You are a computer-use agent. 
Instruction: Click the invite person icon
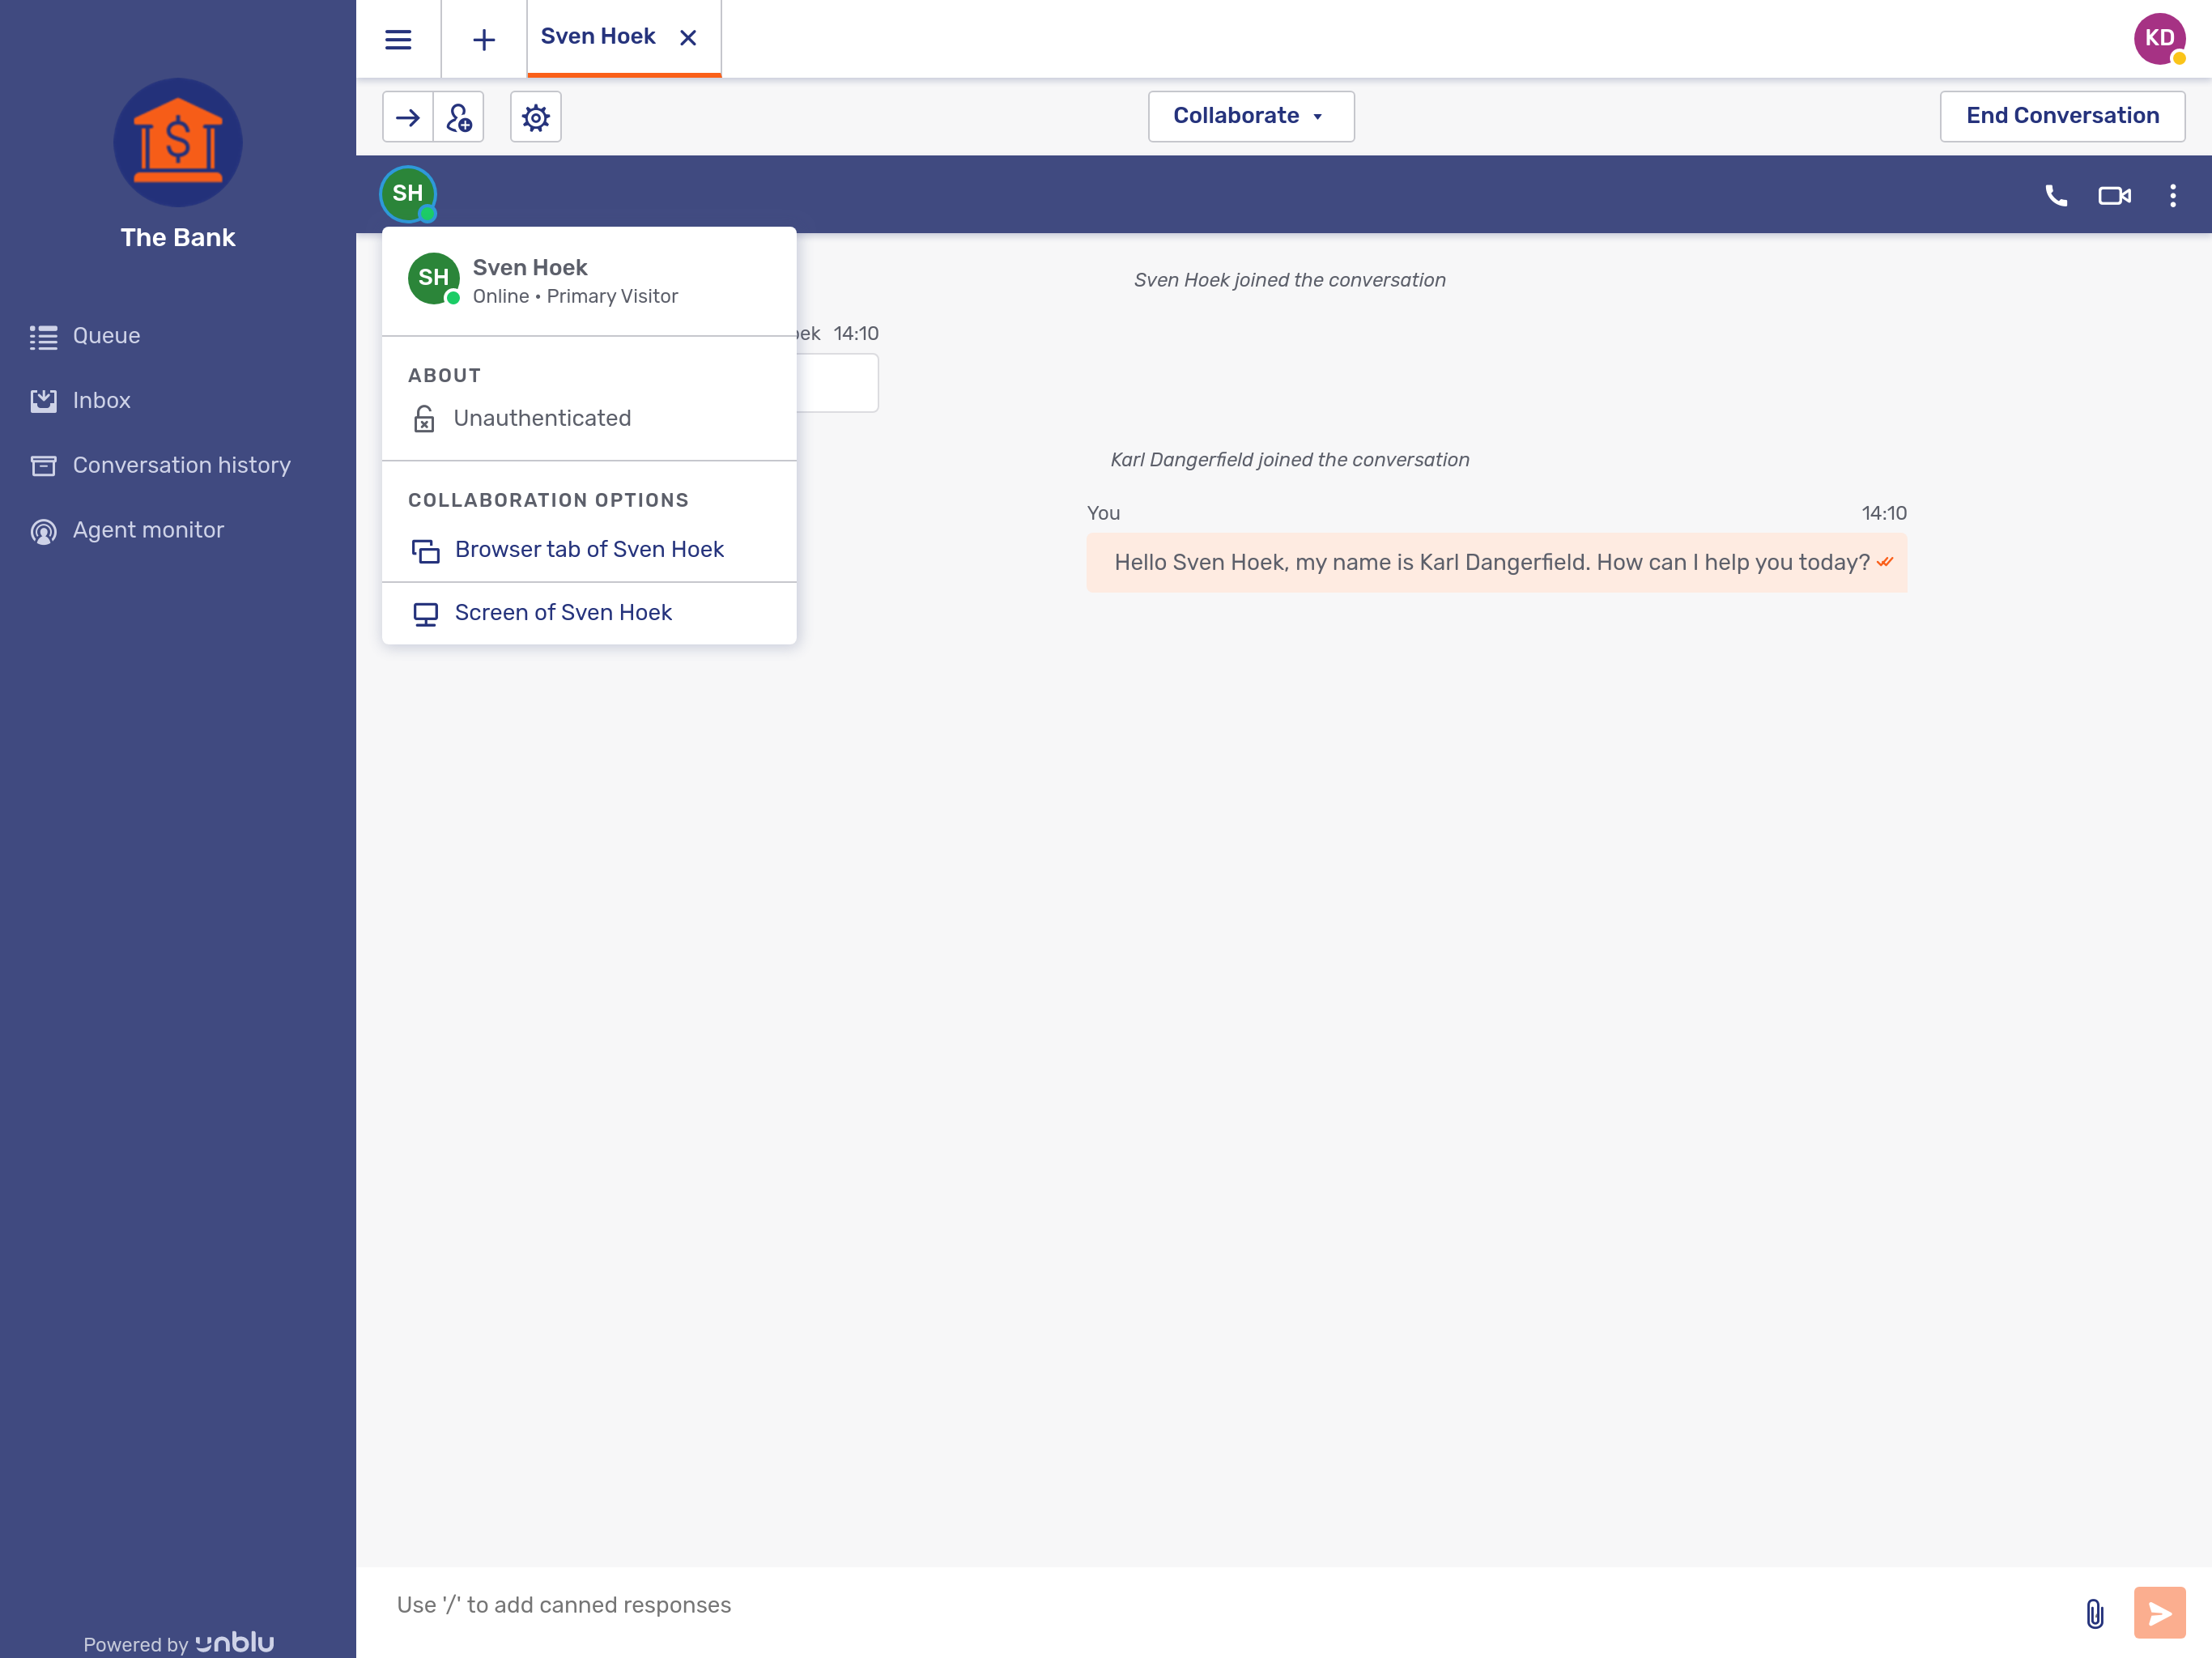pyautogui.click(x=459, y=118)
